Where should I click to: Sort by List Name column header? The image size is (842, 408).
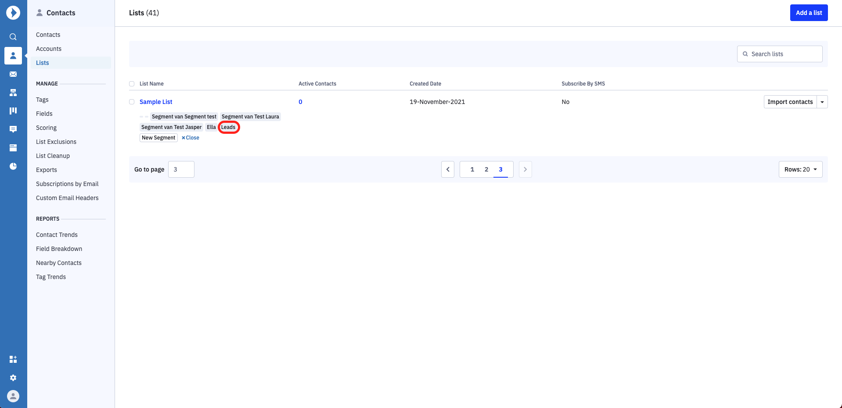point(151,84)
